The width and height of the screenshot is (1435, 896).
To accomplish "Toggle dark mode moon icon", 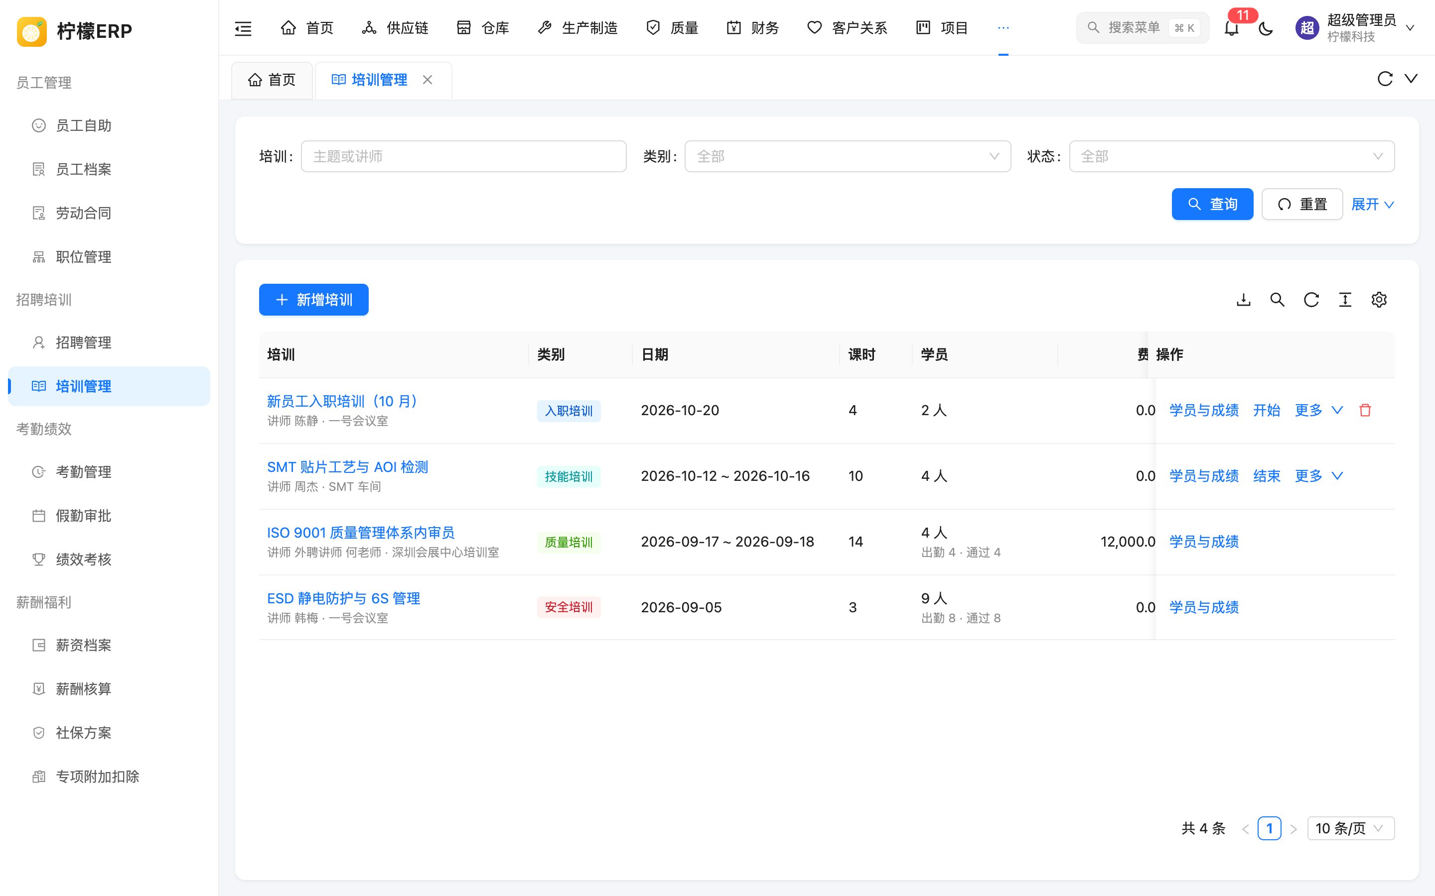I will tap(1266, 28).
